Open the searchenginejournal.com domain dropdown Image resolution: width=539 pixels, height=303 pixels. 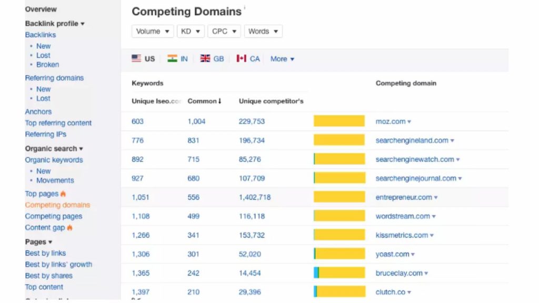pyautogui.click(x=460, y=178)
